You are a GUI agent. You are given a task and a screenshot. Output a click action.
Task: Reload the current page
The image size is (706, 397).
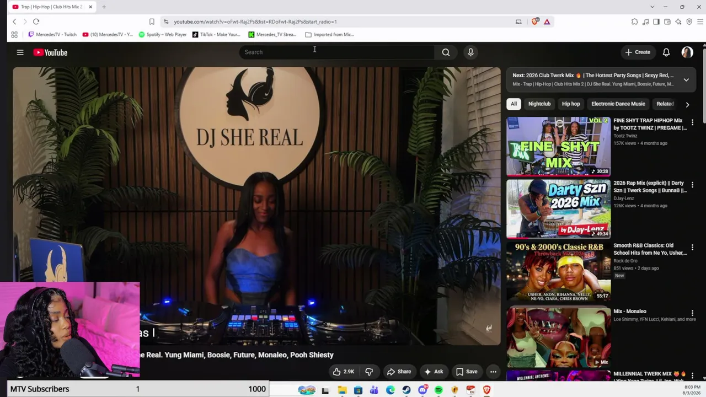click(36, 22)
